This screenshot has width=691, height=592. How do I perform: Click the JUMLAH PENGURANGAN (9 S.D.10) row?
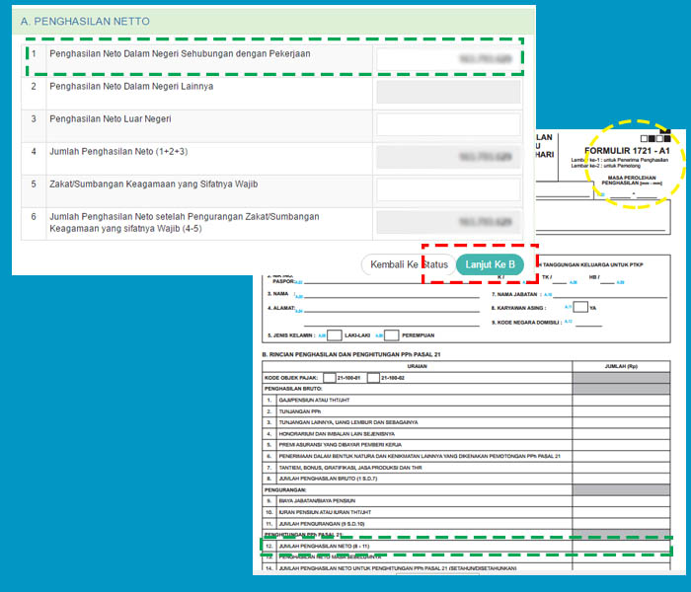pos(466,524)
